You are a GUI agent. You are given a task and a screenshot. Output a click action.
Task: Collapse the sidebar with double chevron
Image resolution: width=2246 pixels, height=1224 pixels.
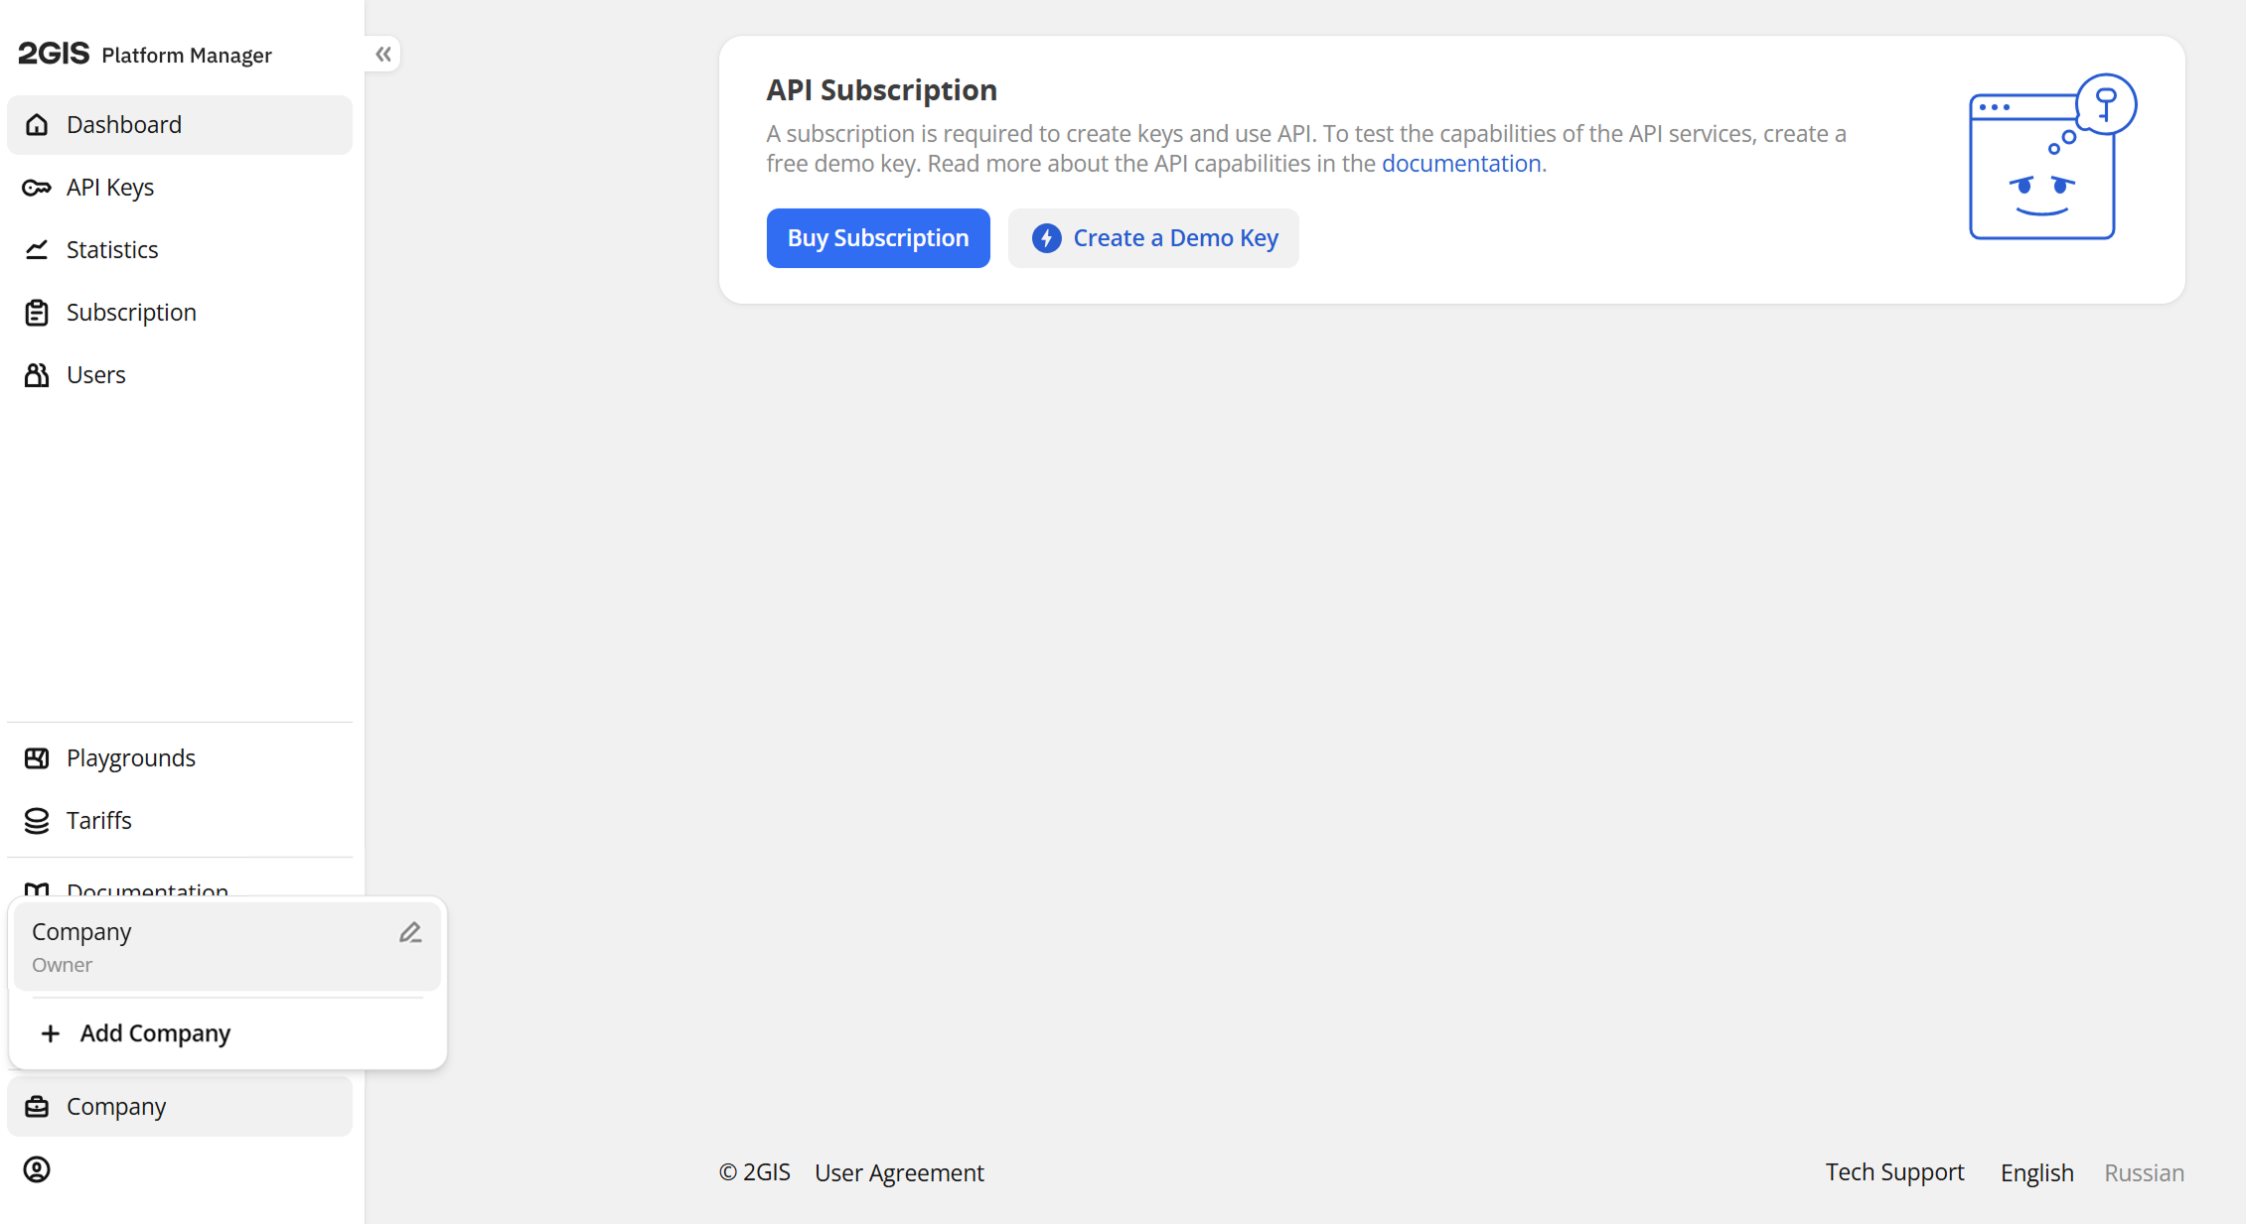tap(383, 54)
